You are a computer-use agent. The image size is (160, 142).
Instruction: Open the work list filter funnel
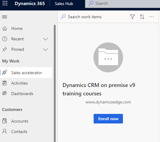coord(132,17)
